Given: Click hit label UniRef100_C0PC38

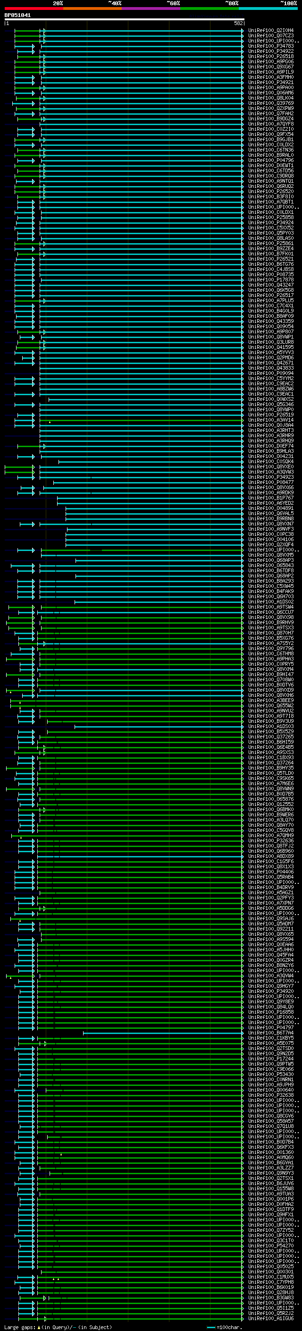Looking at the screenshot, I should (x=271, y=534).
